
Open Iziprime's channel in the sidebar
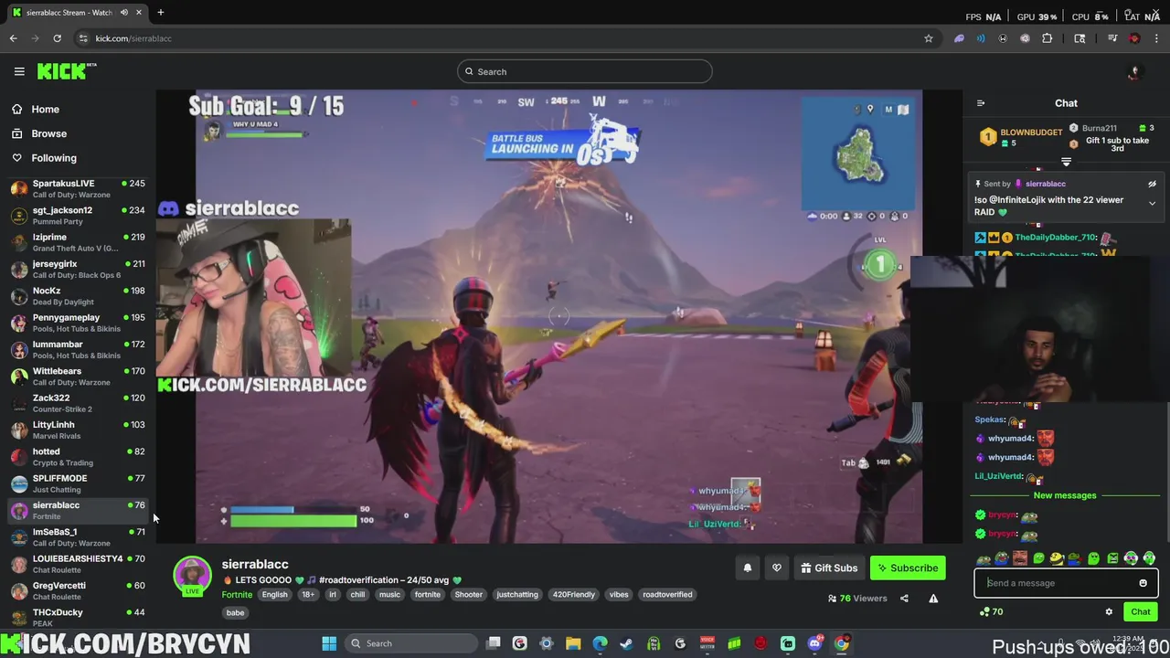pyautogui.click(x=78, y=242)
